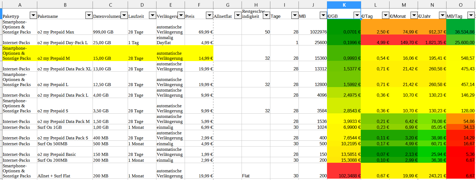Select column O header
The image size is (476, 180).
pos(461,5)
